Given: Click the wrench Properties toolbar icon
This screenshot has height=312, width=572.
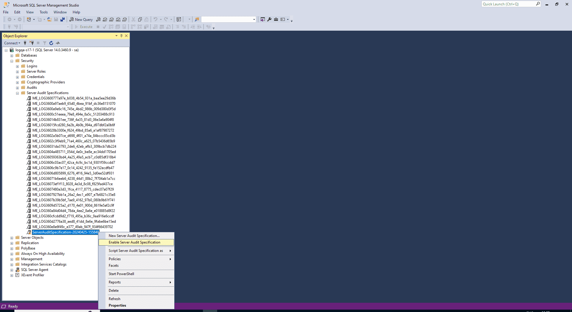Looking at the screenshot, I should 269,19.
